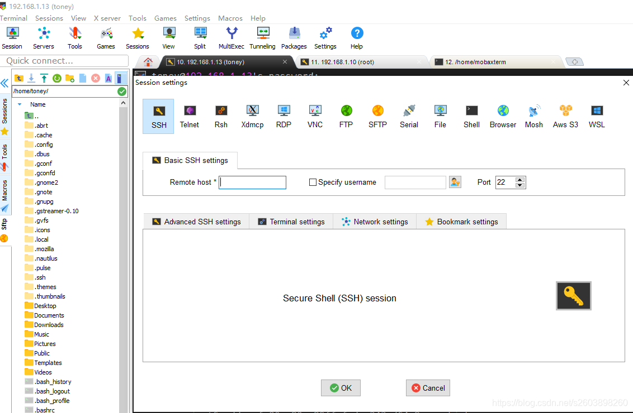Image resolution: width=633 pixels, height=413 pixels.
Task: Create a new folder in SFTP panel
Action: point(70,78)
